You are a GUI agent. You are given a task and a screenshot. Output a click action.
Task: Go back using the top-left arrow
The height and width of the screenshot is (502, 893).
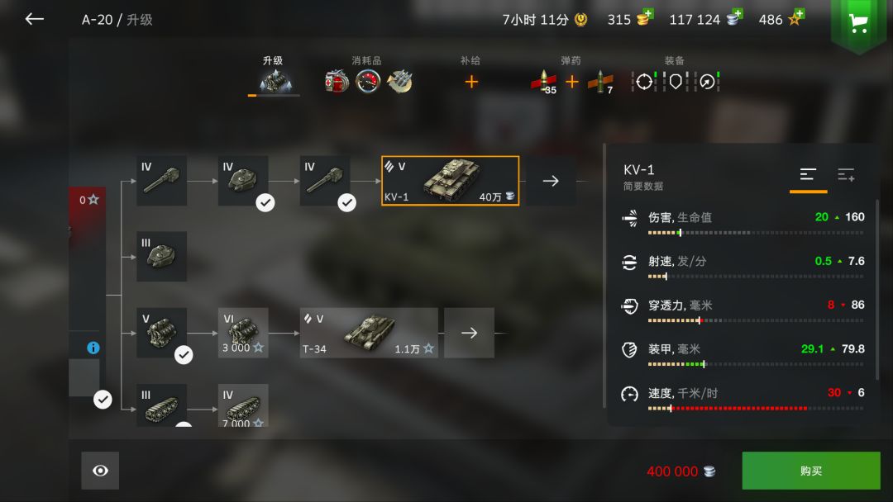(34, 19)
